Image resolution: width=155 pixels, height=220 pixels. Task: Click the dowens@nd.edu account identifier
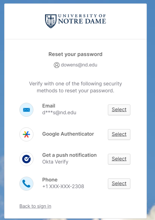[79, 65]
